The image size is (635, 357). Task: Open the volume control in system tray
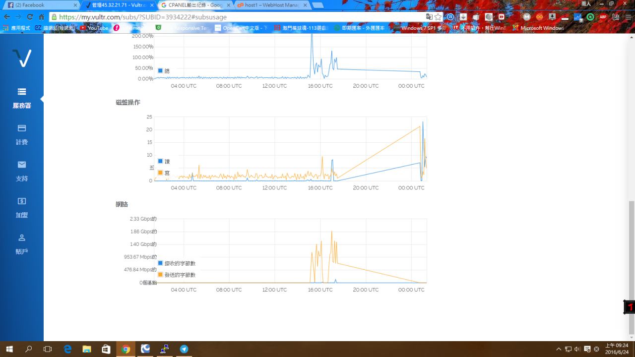click(x=577, y=349)
